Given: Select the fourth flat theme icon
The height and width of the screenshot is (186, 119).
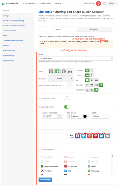Looking at the screenshot, I should (x=70, y=72).
